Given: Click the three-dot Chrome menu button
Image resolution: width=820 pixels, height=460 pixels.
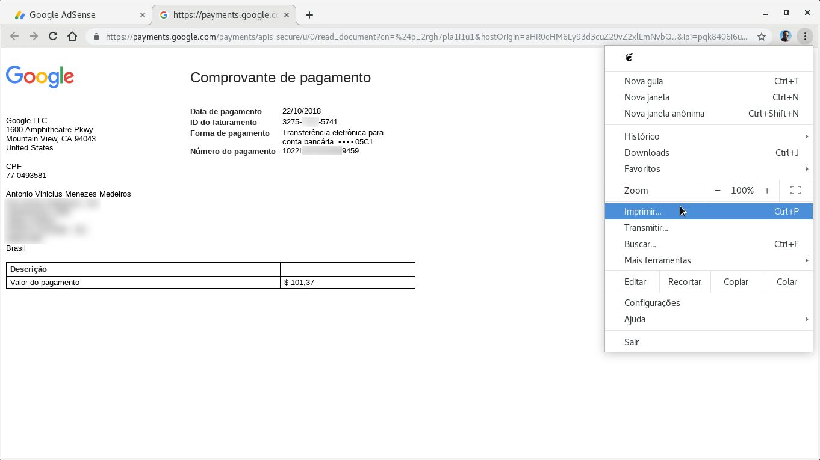Looking at the screenshot, I should click(x=805, y=37).
